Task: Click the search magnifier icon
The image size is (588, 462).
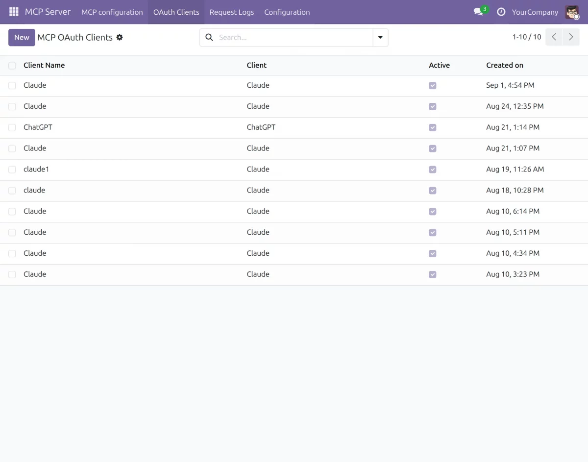Action: coord(209,37)
